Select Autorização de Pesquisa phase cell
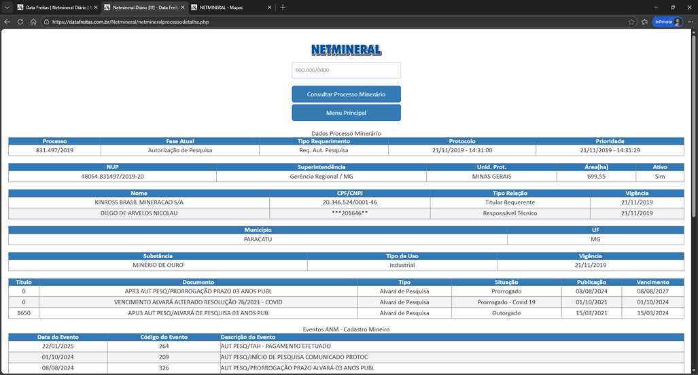Image resolution: width=698 pixels, height=375 pixels. pos(180,150)
